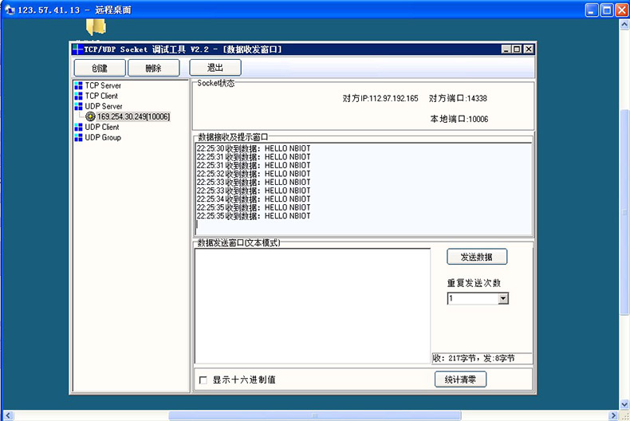Open the 重复发送次数 repeat count dropdown
Image resolution: width=630 pixels, height=421 pixels.
(503, 298)
